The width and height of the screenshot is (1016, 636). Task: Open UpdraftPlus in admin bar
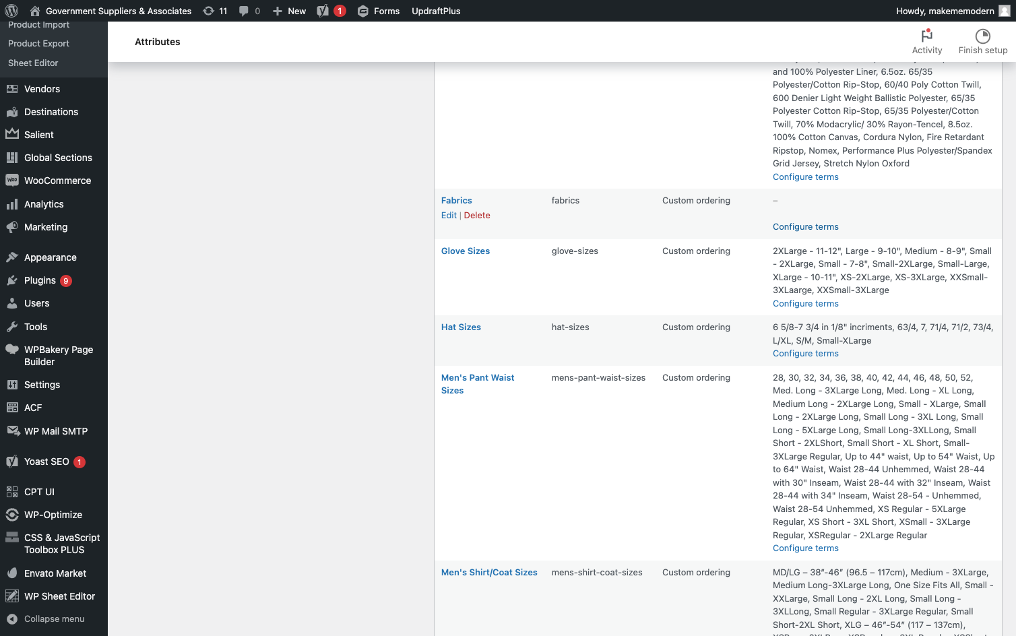point(436,11)
